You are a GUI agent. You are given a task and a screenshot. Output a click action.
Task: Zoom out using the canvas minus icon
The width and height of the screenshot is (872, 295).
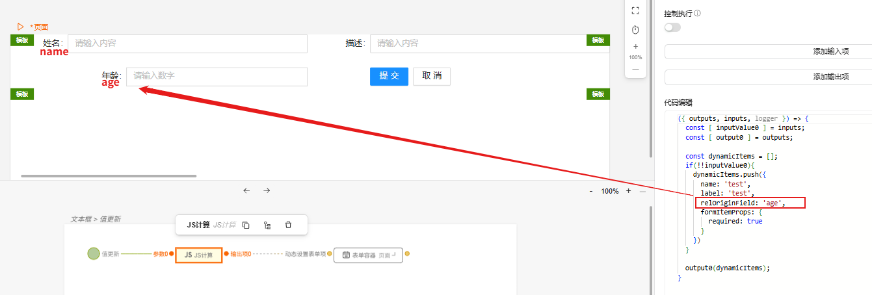coord(635,69)
